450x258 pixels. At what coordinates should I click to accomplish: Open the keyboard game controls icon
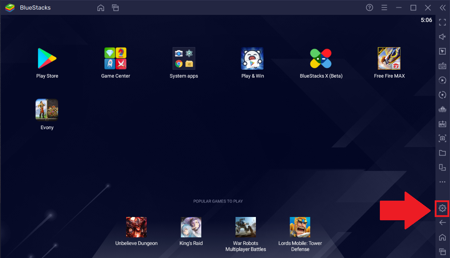click(x=442, y=66)
